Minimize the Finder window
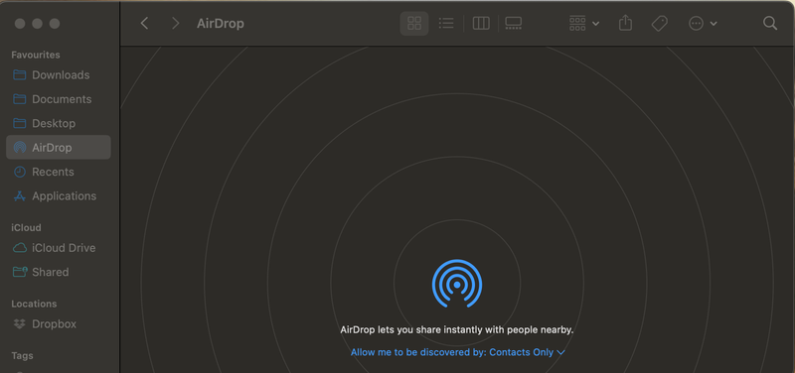The height and width of the screenshot is (373, 795). pyautogui.click(x=37, y=23)
